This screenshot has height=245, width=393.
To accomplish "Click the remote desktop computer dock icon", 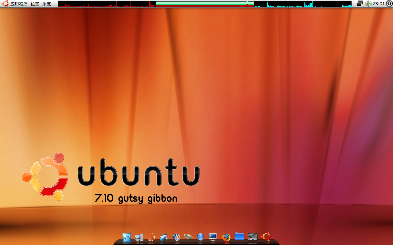I will point(139,237).
